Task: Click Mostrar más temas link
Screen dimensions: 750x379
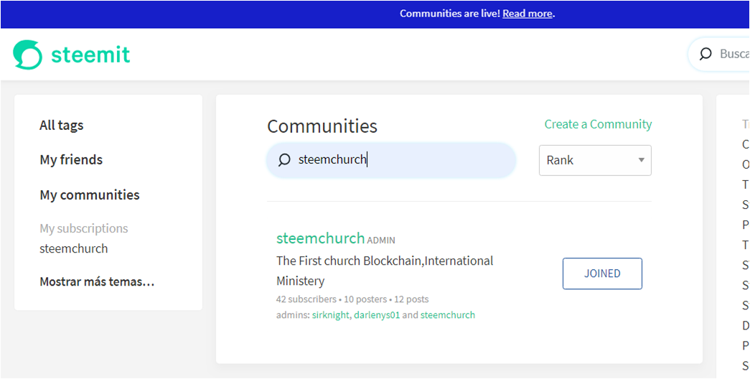Action: (97, 282)
